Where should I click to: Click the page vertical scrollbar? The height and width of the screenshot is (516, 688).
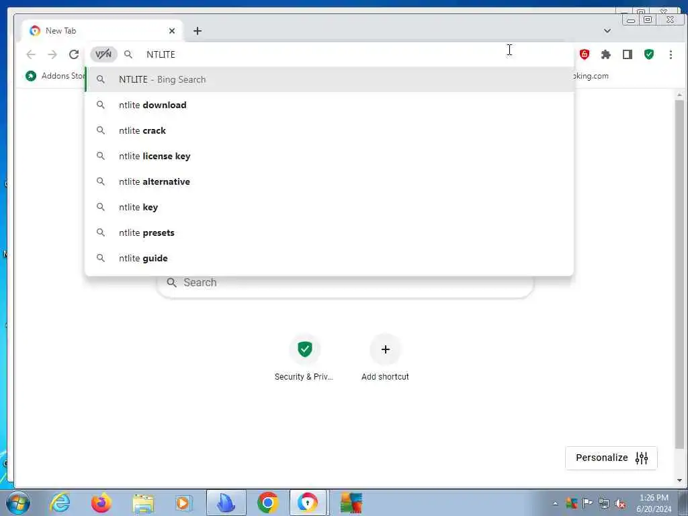(x=679, y=274)
